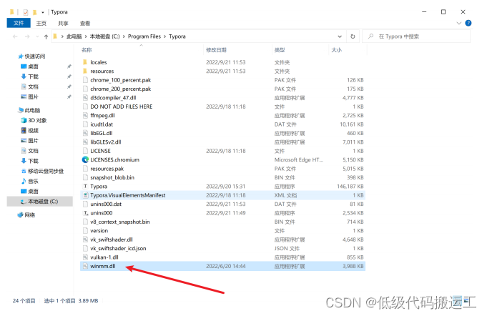Open pinned Downloads in Quick access
Screen dimensions: 487x316
point(29,76)
